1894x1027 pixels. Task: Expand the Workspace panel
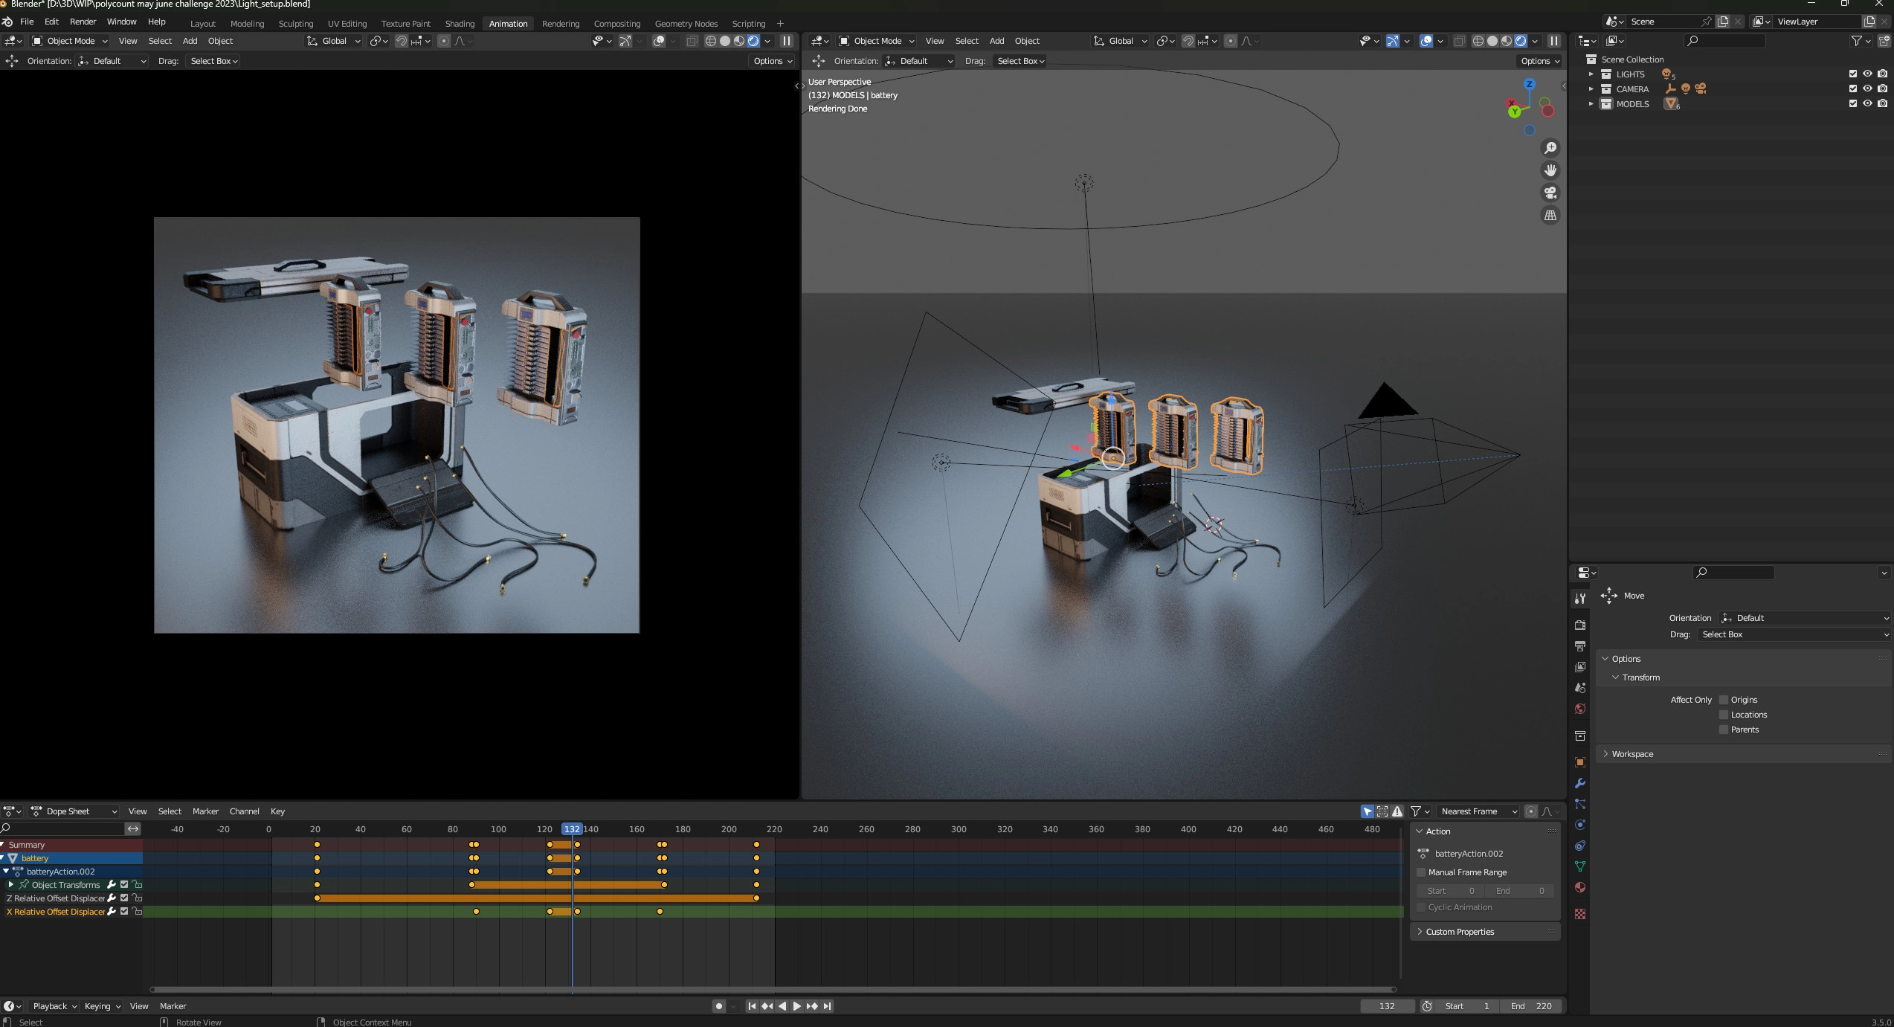[x=1632, y=754]
